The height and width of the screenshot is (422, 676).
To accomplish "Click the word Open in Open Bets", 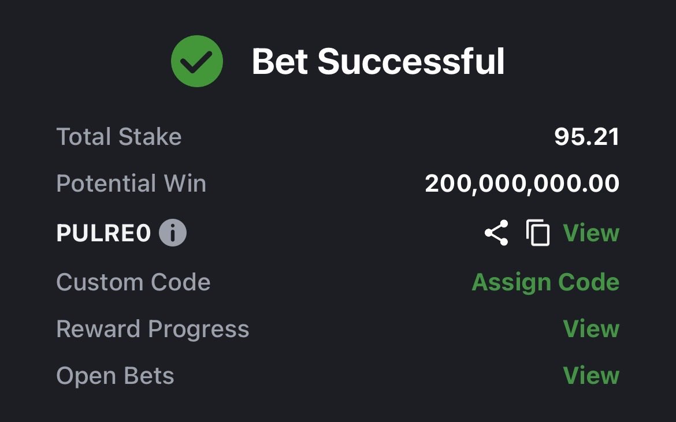I will point(81,377).
